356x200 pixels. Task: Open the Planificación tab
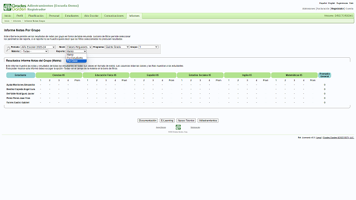click(36, 16)
